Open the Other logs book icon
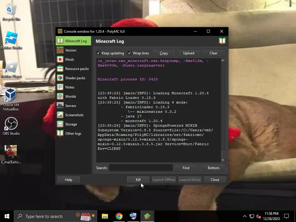 [x=60, y=133]
